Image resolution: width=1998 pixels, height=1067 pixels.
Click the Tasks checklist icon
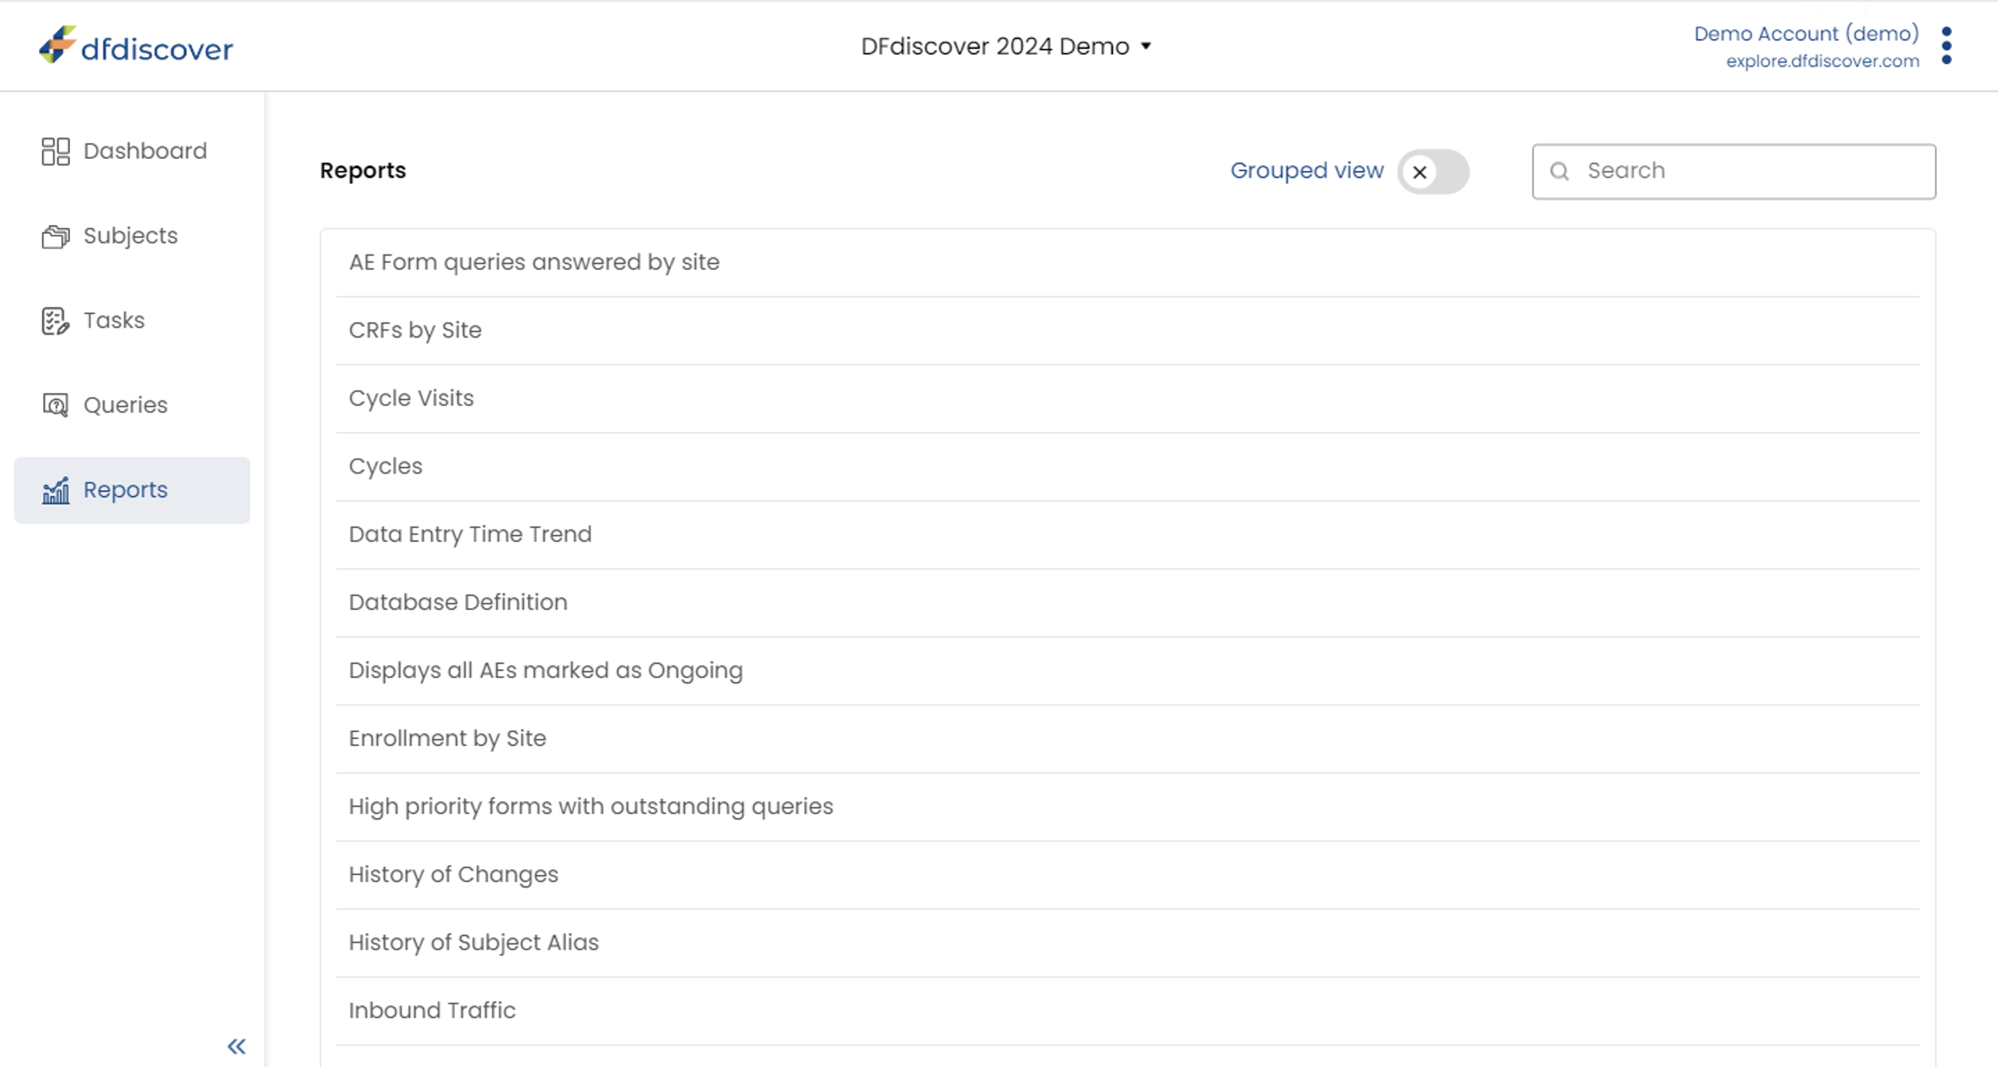pyautogui.click(x=55, y=320)
